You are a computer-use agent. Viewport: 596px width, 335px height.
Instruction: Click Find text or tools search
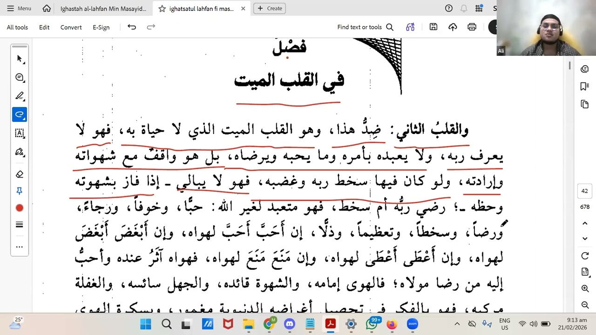coord(366,27)
